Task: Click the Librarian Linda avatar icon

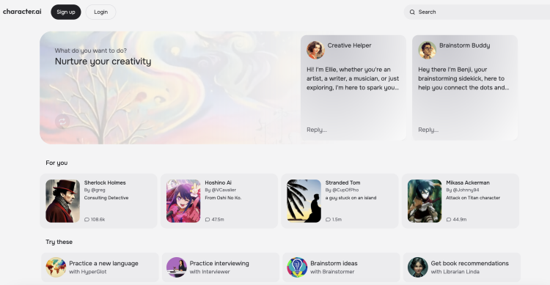Action: (x=418, y=267)
